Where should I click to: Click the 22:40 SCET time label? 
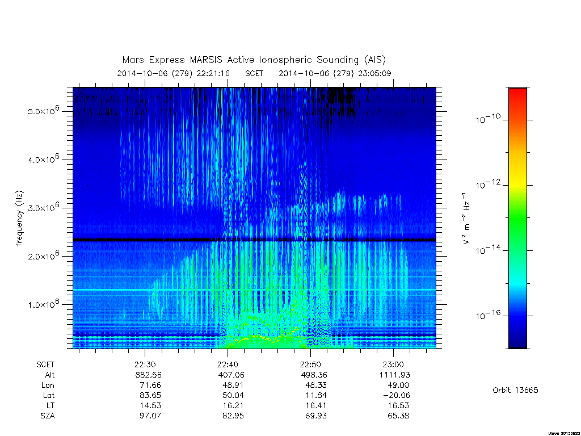pyautogui.click(x=228, y=364)
